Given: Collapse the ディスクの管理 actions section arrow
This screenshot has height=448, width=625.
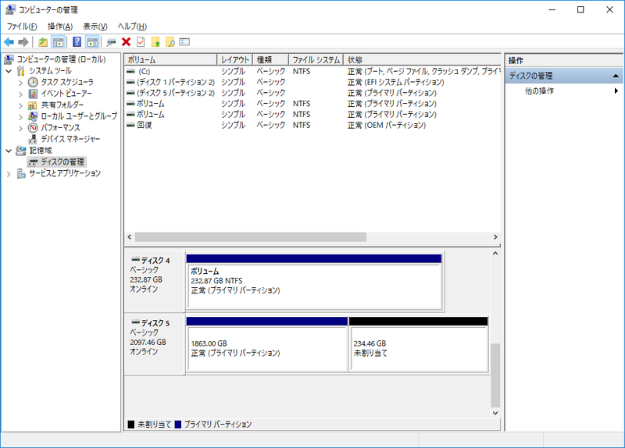Looking at the screenshot, I should pyautogui.click(x=616, y=76).
